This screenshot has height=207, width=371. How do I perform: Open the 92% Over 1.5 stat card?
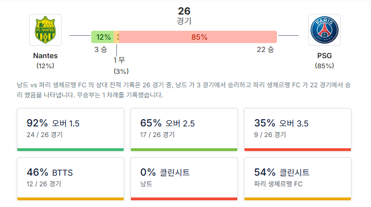pos(71,130)
